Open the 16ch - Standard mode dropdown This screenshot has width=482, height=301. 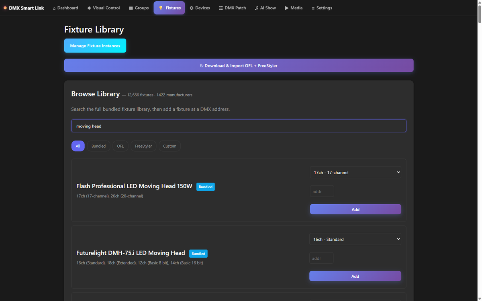355,239
